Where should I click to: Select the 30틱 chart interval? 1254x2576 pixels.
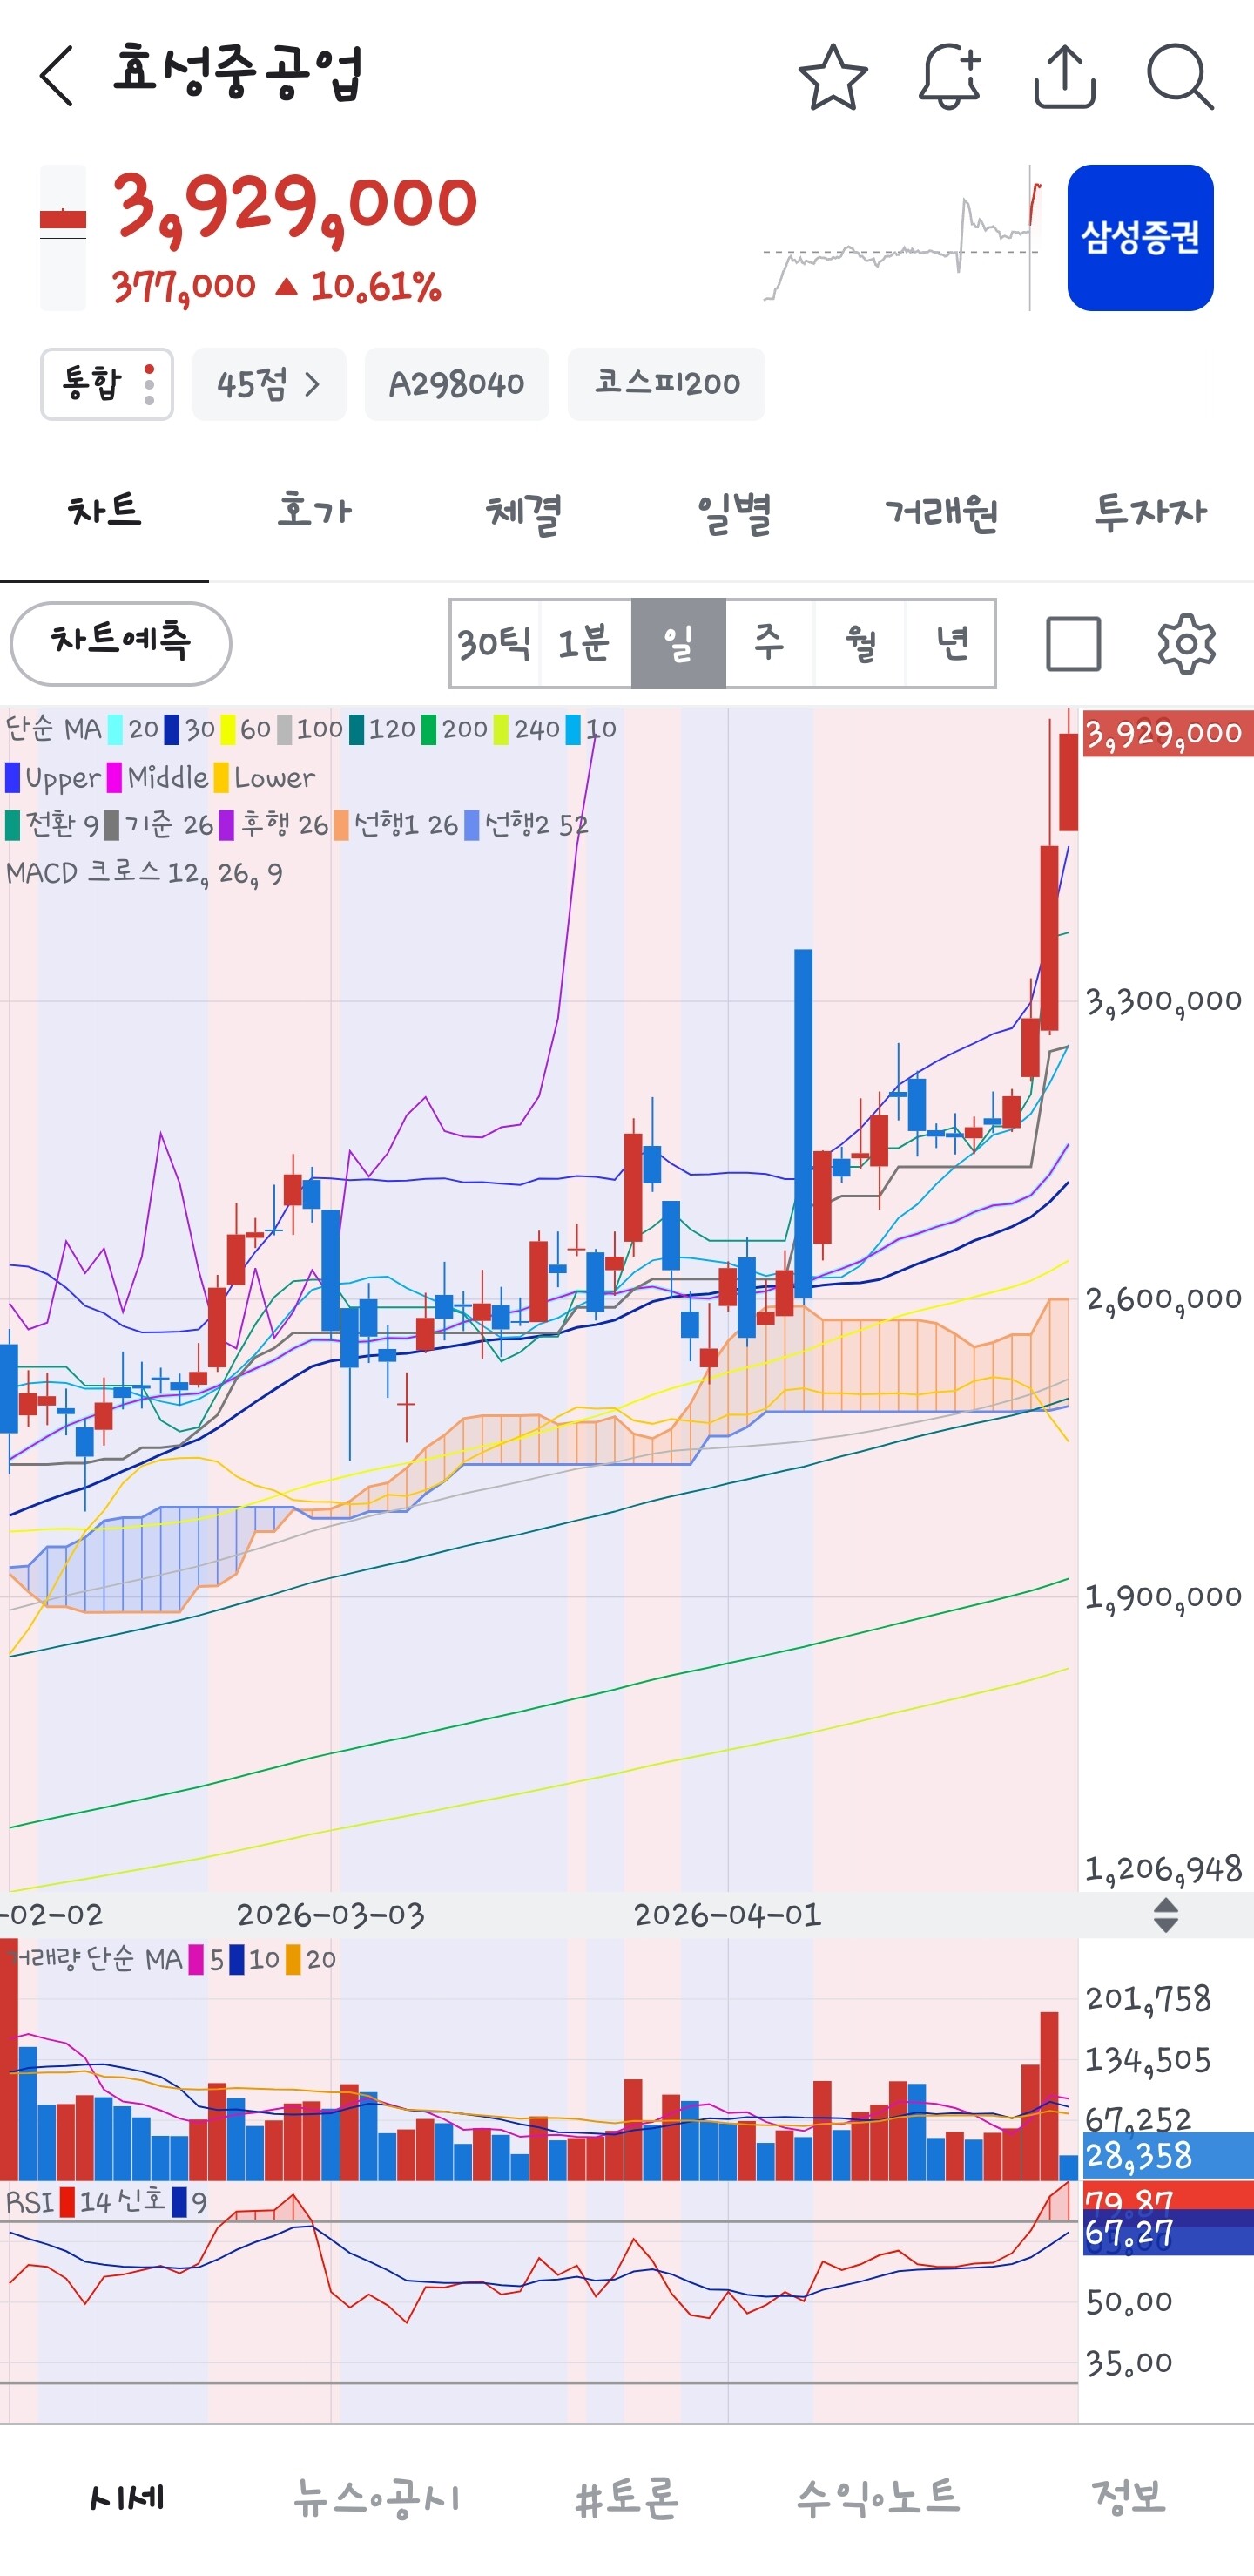(495, 644)
